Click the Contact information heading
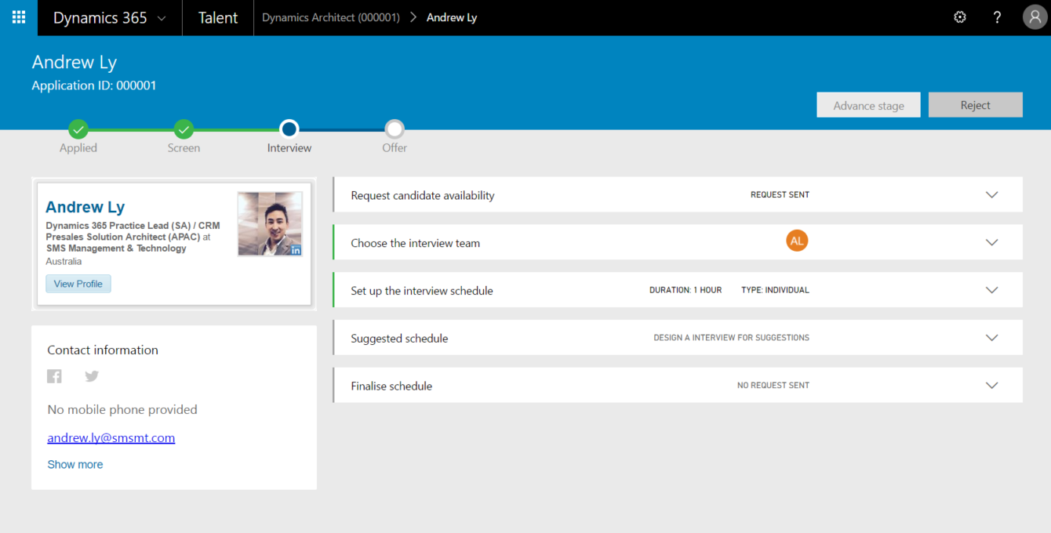 click(x=103, y=350)
